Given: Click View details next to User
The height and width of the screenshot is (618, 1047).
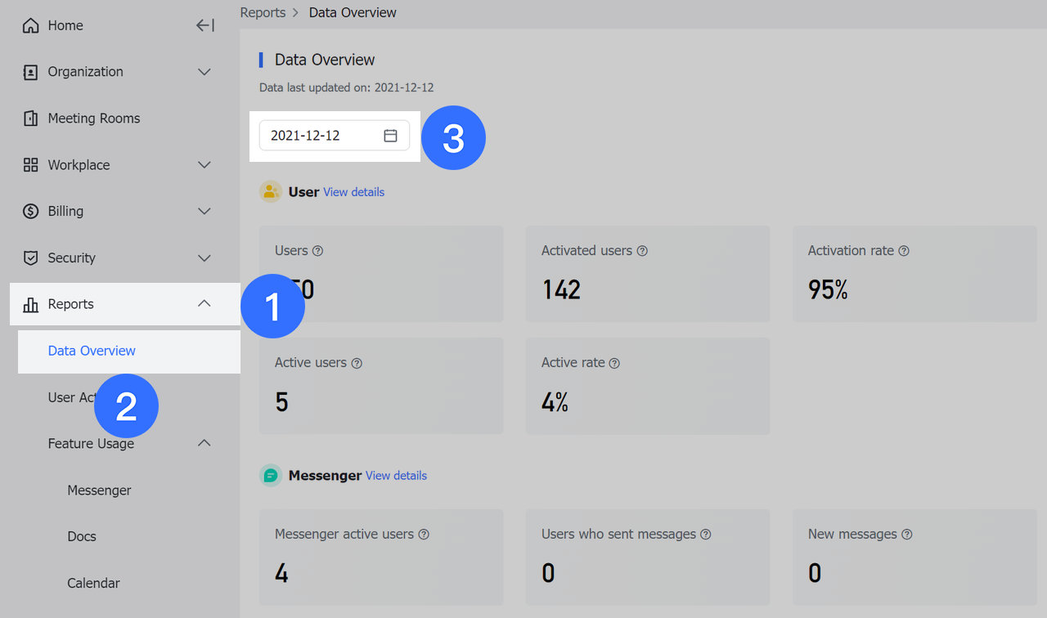Looking at the screenshot, I should (x=353, y=191).
